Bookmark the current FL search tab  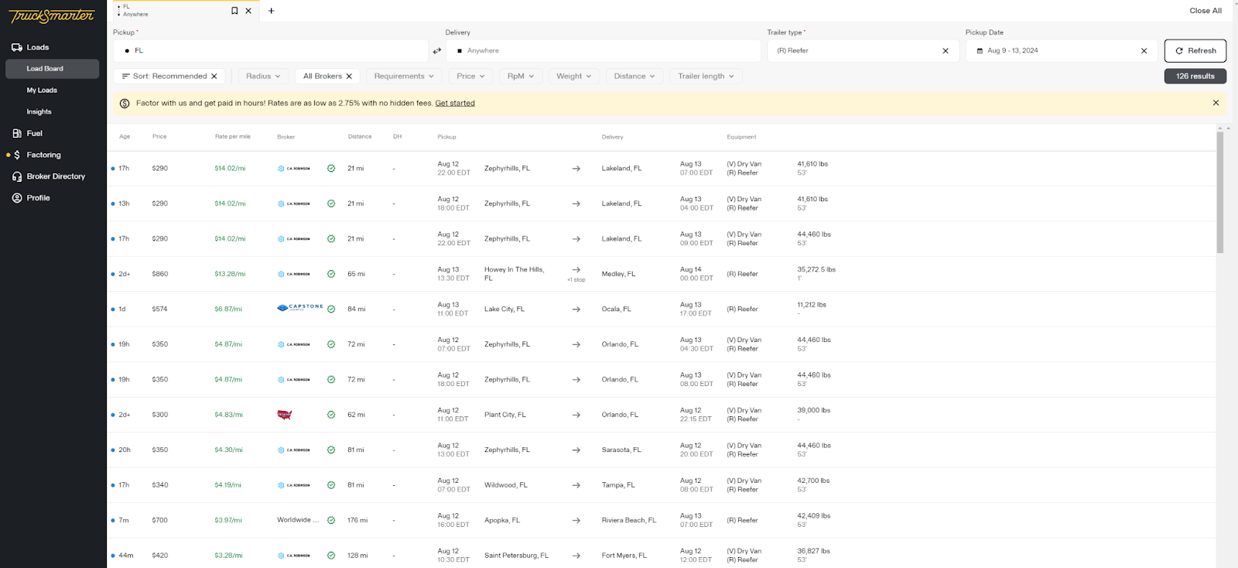point(234,11)
